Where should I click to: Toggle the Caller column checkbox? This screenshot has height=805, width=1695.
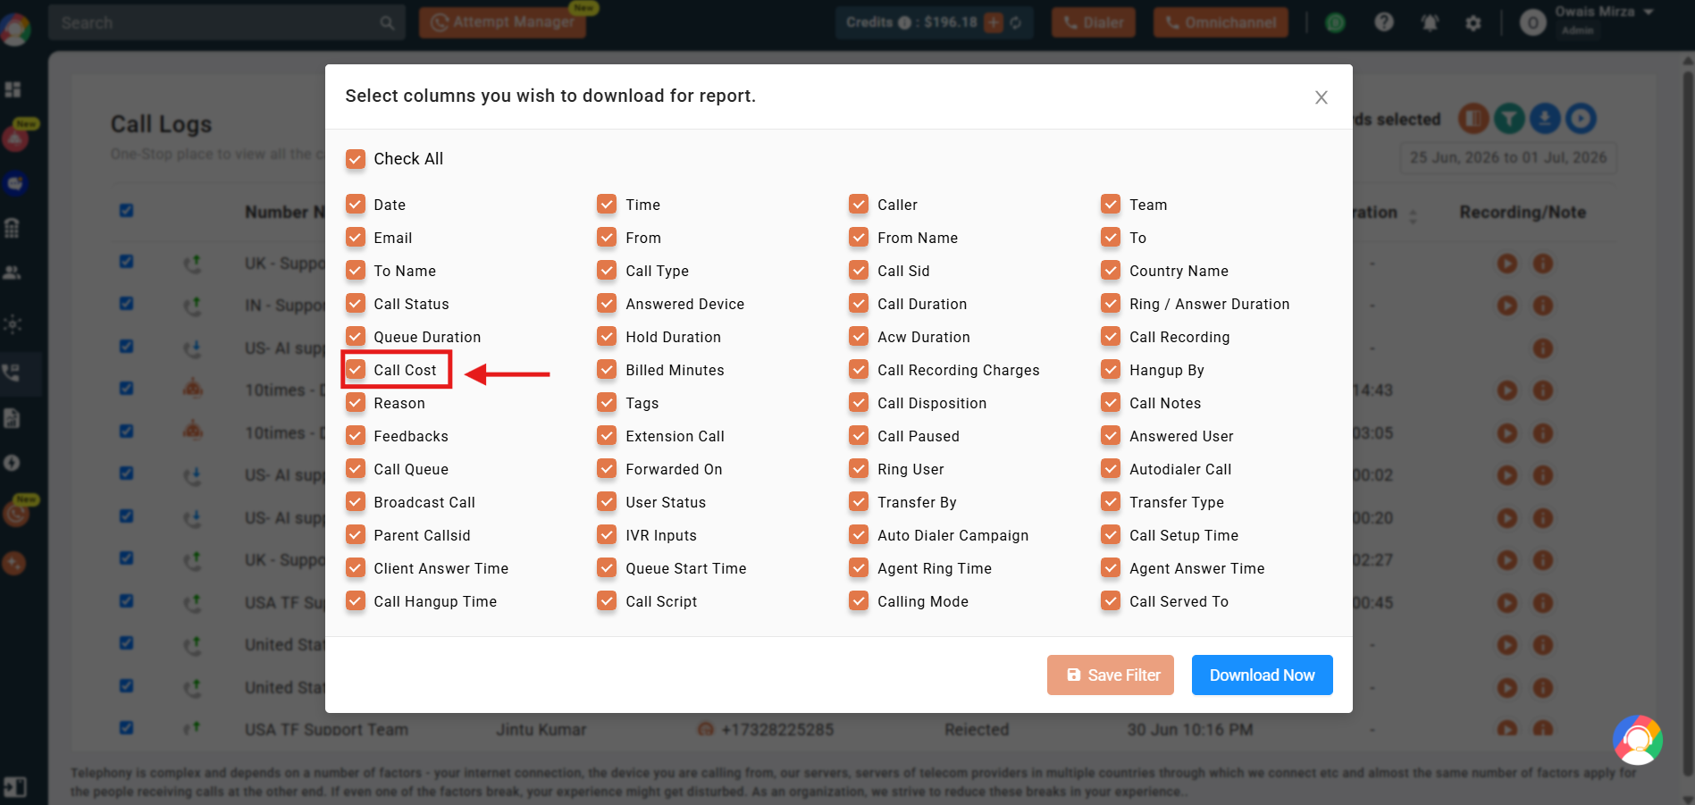(x=859, y=205)
